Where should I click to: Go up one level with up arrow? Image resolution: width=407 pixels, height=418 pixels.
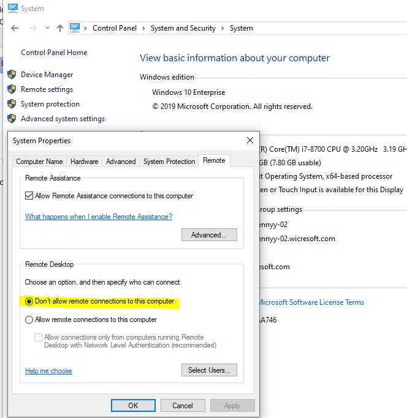(60, 28)
